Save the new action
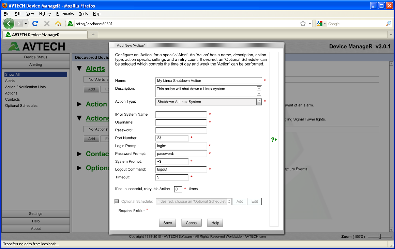 click(168, 223)
